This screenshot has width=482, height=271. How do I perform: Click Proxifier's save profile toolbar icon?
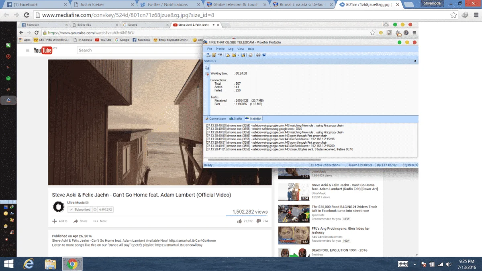(243, 55)
